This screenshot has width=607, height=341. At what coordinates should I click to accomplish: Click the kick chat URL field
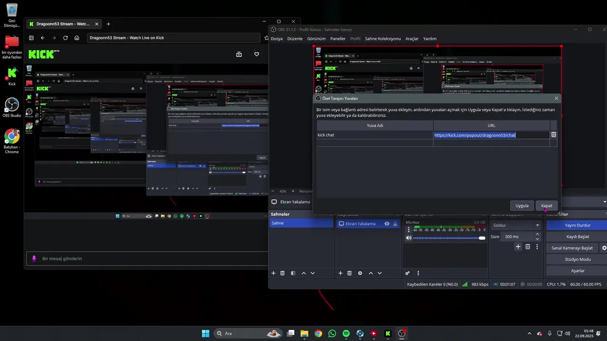pos(491,135)
